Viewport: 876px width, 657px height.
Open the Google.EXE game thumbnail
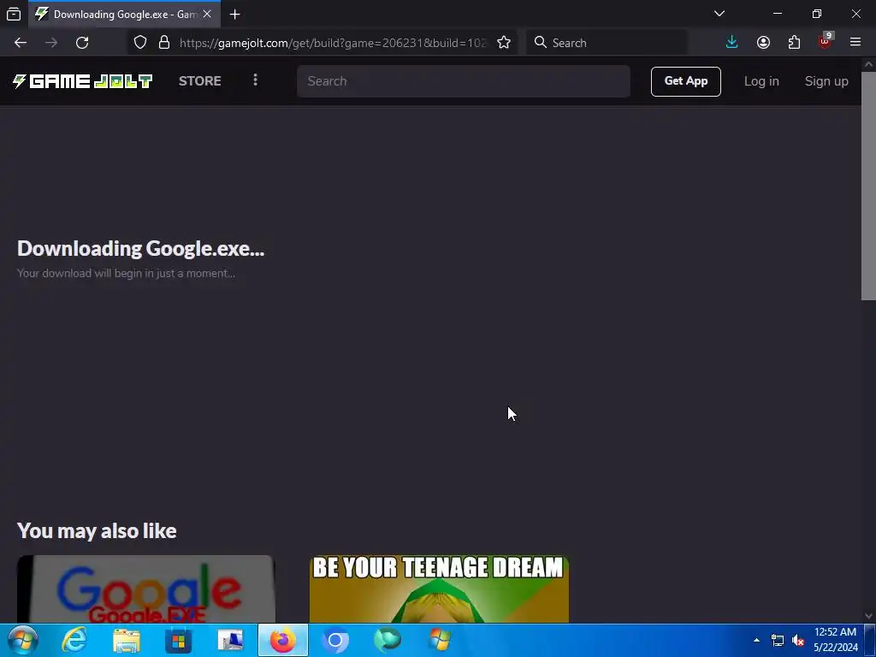[145, 589]
